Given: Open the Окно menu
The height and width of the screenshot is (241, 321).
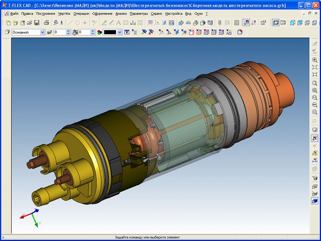Looking at the screenshot, I should coord(198,14).
